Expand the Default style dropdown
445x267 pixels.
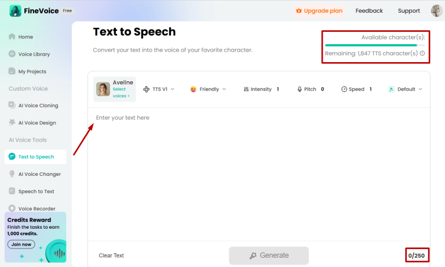406,89
